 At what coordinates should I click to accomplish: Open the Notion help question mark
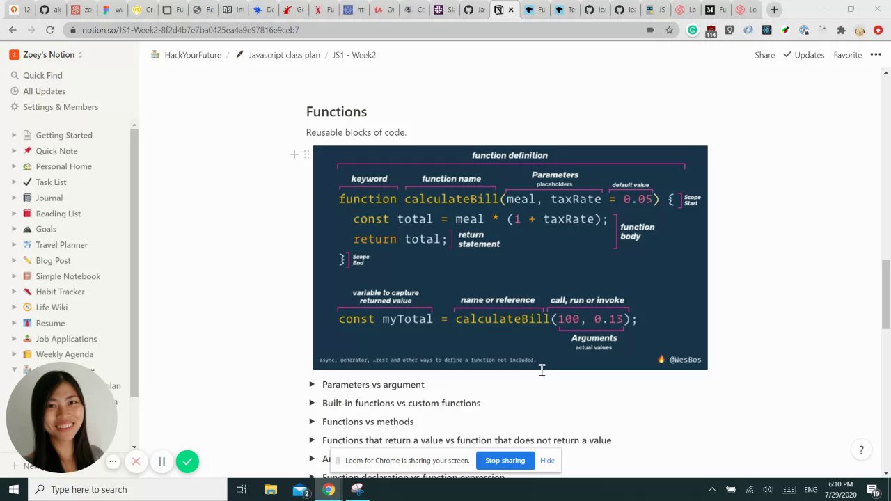tap(861, 450)
